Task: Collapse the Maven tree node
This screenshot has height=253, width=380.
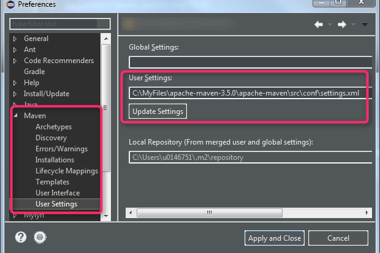Action: point(16,116)
